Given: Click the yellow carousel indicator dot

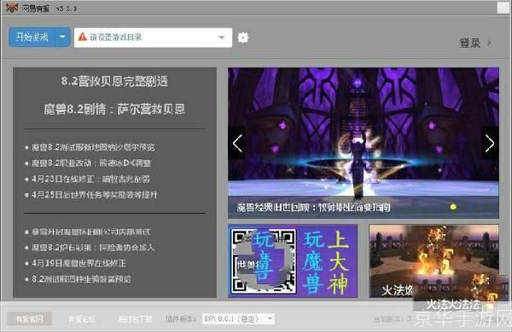Looking at the screenshot, I should [x=453, y=207].
